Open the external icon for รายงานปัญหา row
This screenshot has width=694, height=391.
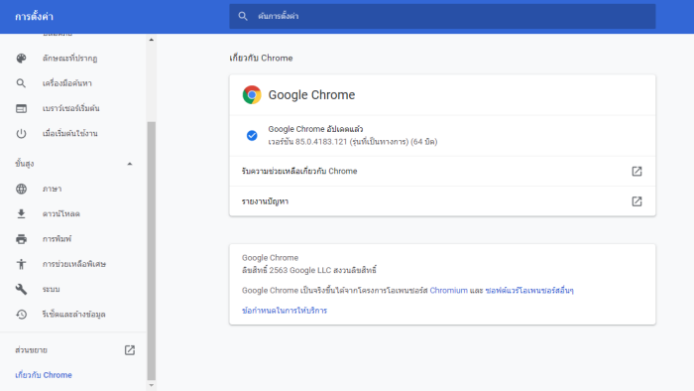pos(636,201)
